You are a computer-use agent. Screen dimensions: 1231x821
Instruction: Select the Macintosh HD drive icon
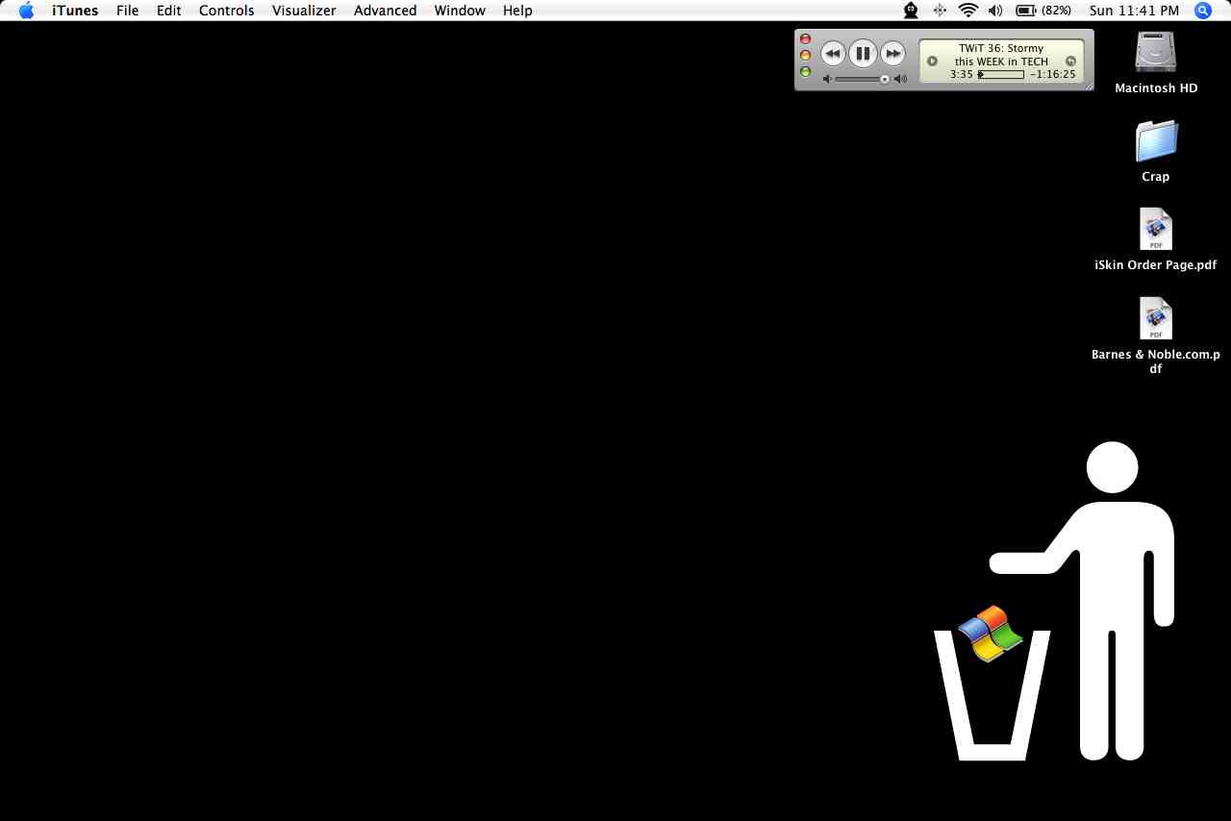pyautogui.click(x=1155, y=52)
